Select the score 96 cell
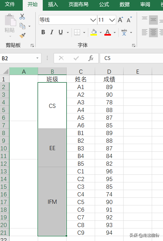The width and height of the screenshot is (163, 241). pyautogui.click(x=109, y=171)
